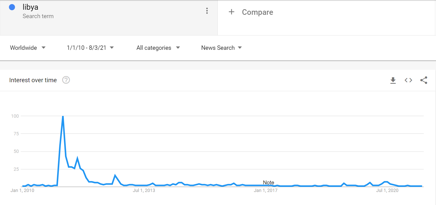Download the interest over time data as CSV
The image size is (436, 205).
point(393,80)
